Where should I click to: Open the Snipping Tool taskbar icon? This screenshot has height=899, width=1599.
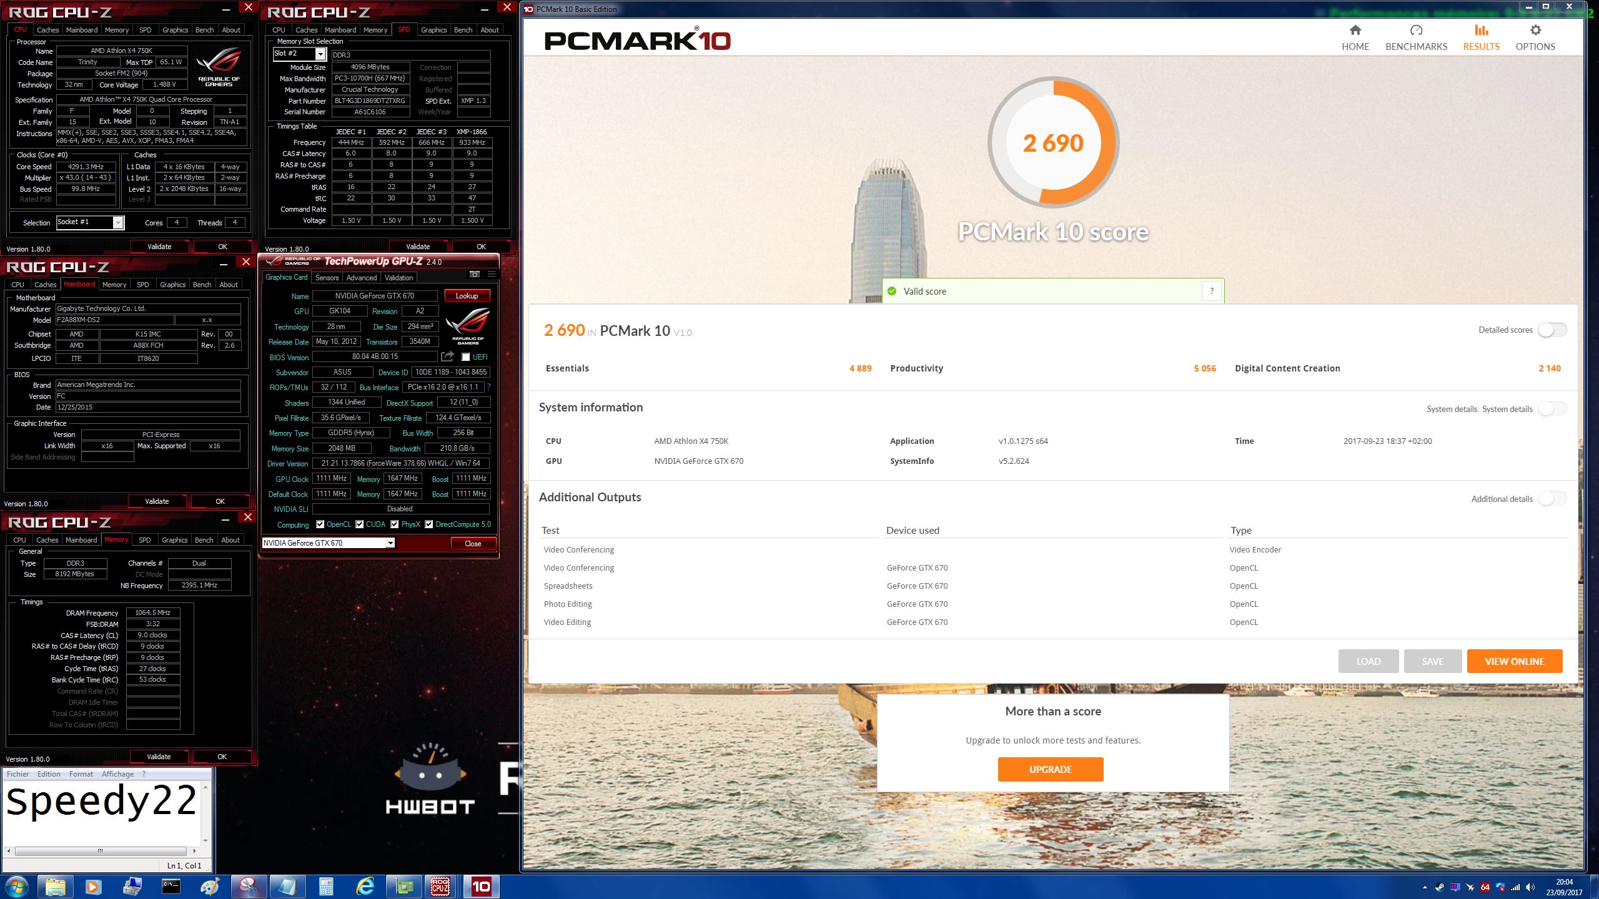click(249, 887)
